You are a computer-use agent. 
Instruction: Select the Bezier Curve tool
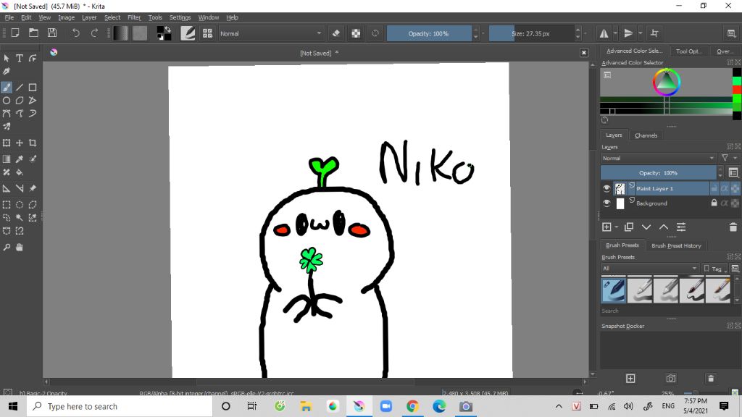tap(7, 114)
